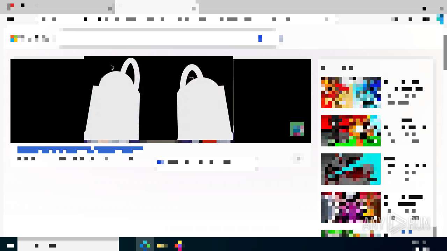Open the red and green sidebar thumbnail
The image size is (447, 251).
click(351, 131)
